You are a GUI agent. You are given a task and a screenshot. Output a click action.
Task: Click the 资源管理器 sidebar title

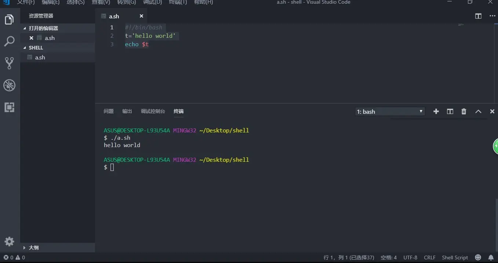coord(41,16)
